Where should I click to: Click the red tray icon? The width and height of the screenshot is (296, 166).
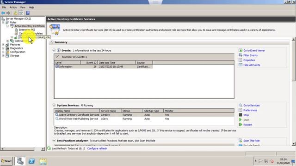click(272, 161)
